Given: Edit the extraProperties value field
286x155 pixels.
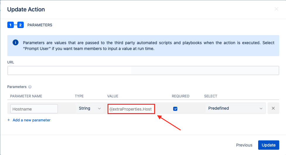Looking at the screenshot, I should [131, 109].
